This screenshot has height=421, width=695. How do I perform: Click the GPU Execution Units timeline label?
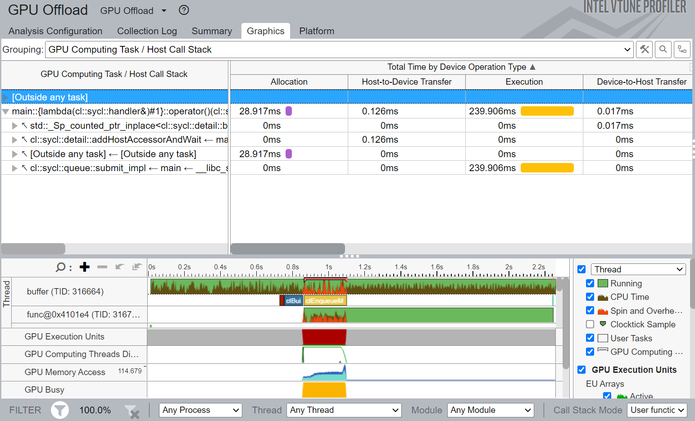pyautogui.click(x=64, y=337)
